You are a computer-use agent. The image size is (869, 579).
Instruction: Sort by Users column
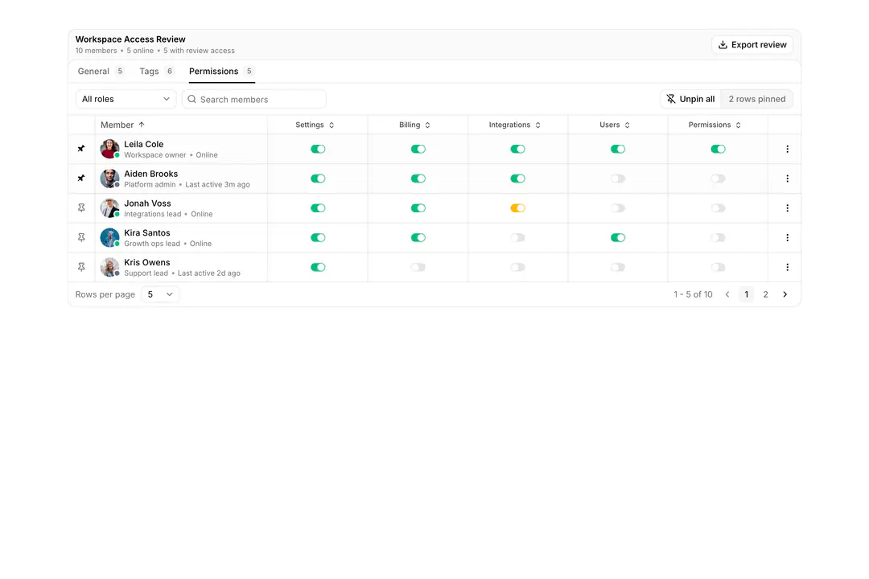click(615, 125)
